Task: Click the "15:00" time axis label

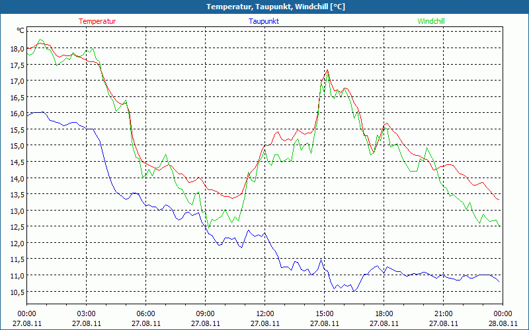Action: click(325, 314)
